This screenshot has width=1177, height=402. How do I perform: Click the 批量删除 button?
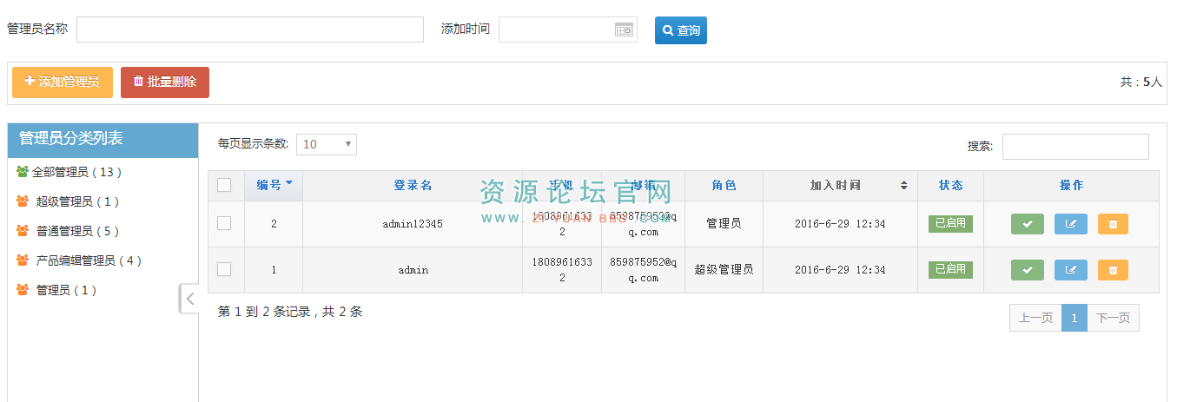(x=165, y=82)
